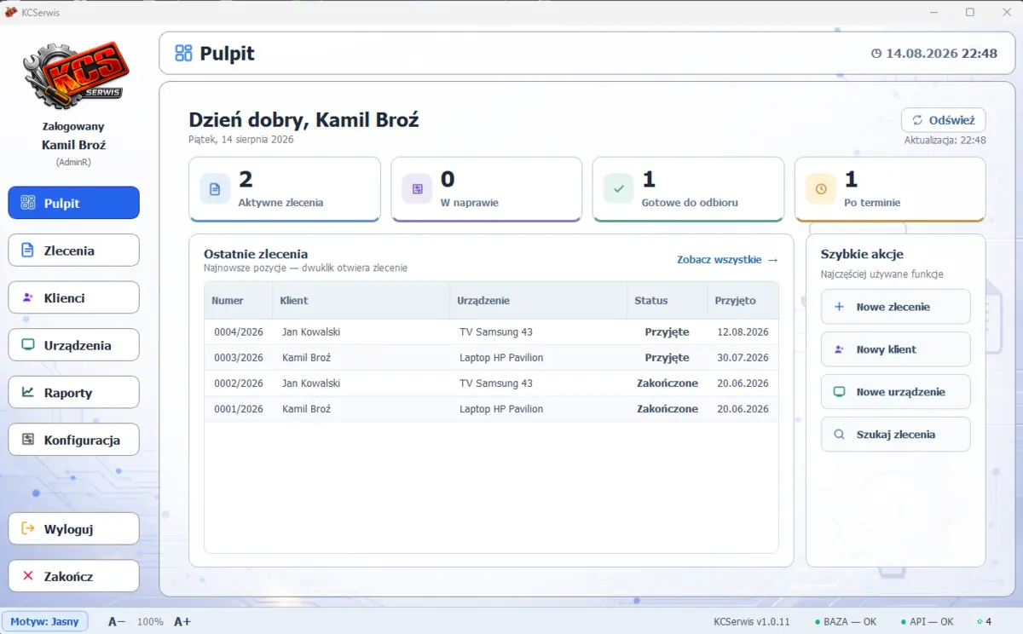Click the Aktualizacja: 22:48 timestamp
The image size is (1023, 634).
(x=945, y=140)
